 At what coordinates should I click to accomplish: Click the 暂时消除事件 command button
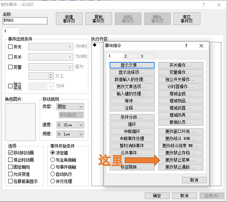tap(132, 146)
